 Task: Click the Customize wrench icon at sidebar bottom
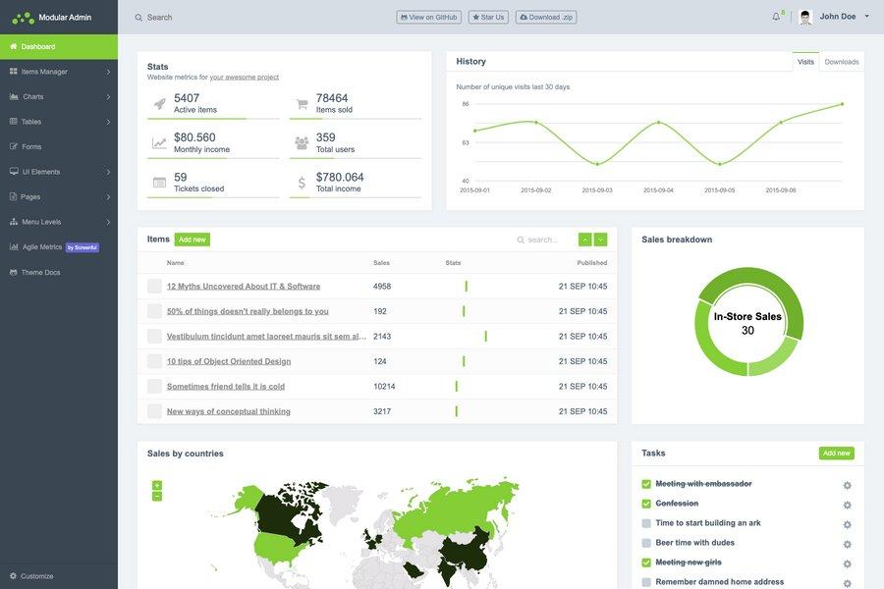click(11, 573)
